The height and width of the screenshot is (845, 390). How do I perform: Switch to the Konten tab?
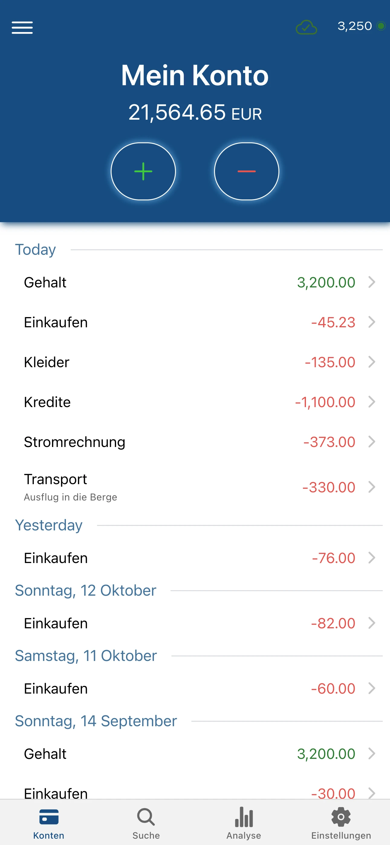49,823
